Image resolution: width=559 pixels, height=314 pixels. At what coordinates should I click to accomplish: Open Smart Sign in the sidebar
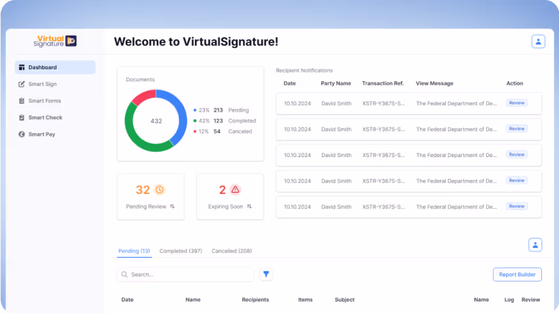click(x=42, y=84)
